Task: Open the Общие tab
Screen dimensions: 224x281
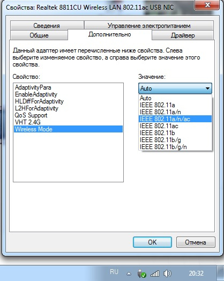Action: click(39, 35)
